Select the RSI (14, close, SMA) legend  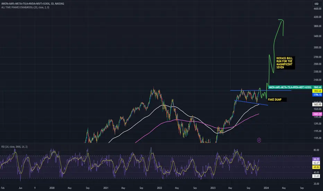pyautogui.click(x=15, y=147)
